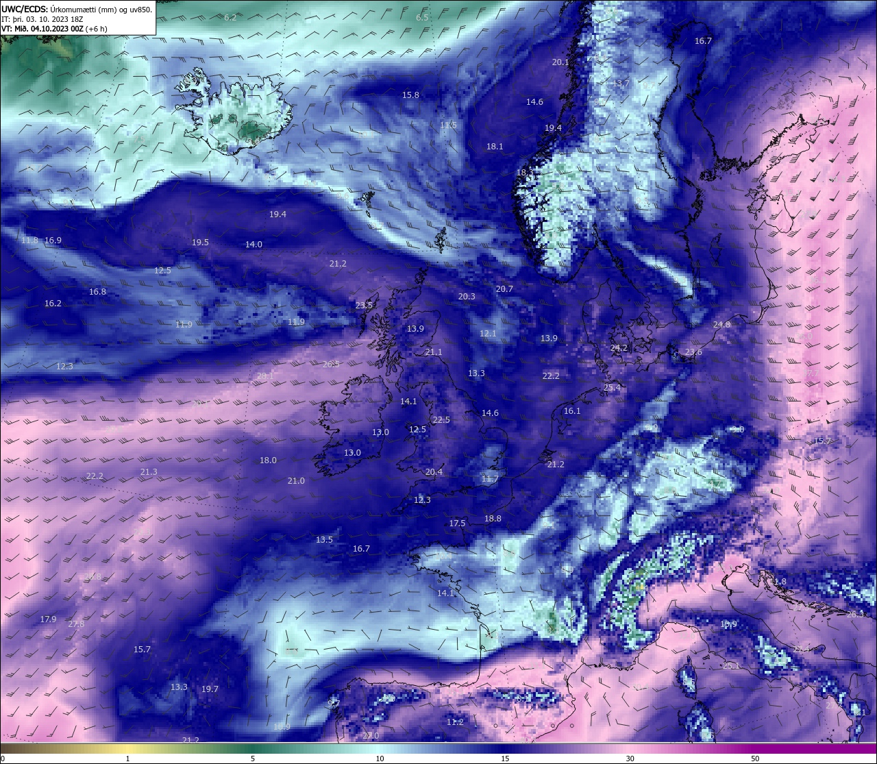877x764 pixels.
Task: Click the 11.8 value label
Action: (29, 241)
